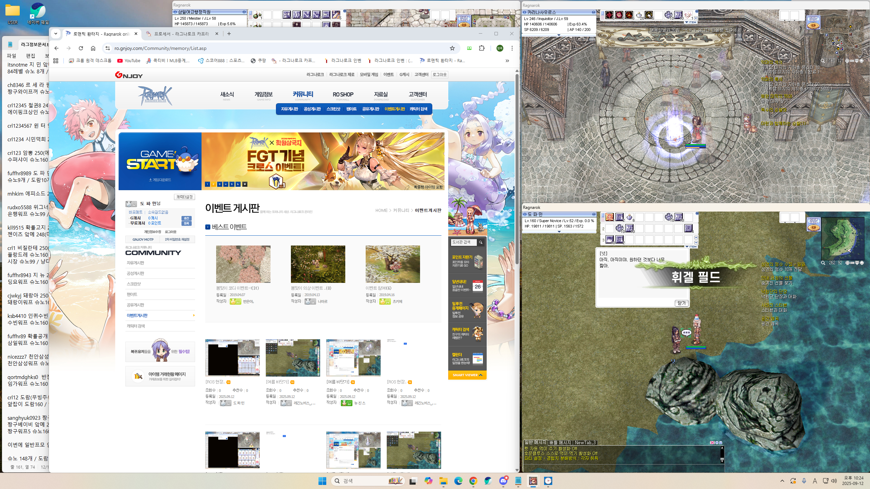Click the 캐릭터설정 button
This screenshot has width=870, height=489.
(184, 197)
